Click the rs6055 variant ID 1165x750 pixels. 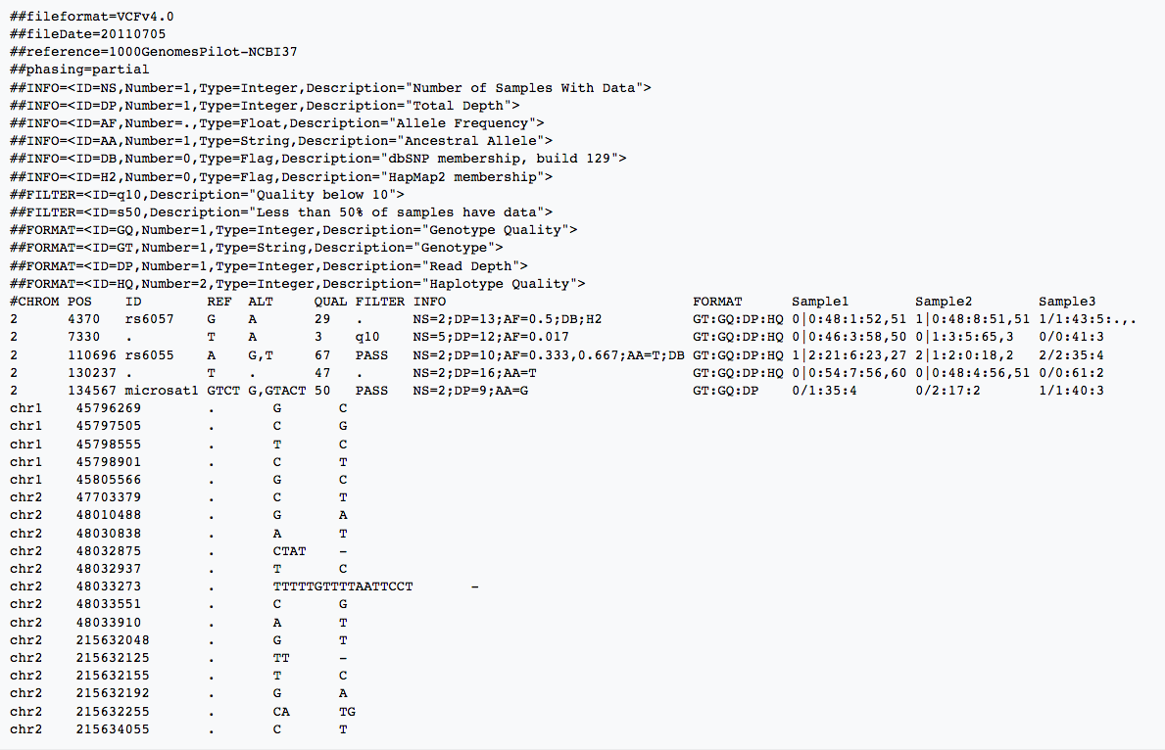(149, 354)
